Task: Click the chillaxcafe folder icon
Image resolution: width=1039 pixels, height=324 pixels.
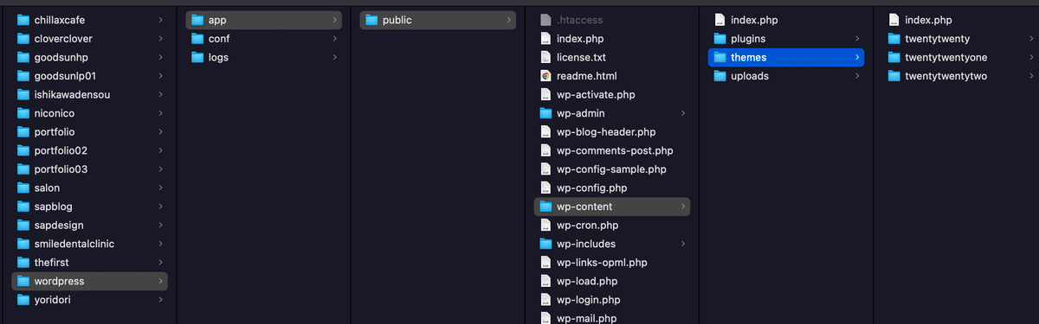Action: 23,20
